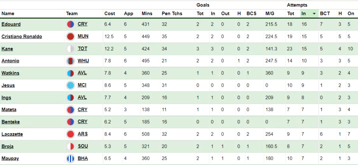This screenshot has width=358, height=165.
Task: Click the Tottenham badge next to Kane
Action: [70, 49]
